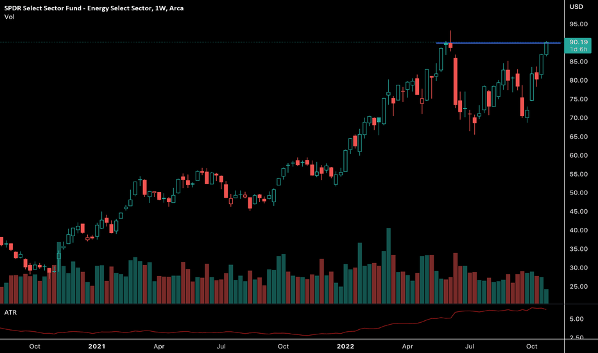Click the 70.00 price axis label

pyautogui.click(x=579, y=118)
